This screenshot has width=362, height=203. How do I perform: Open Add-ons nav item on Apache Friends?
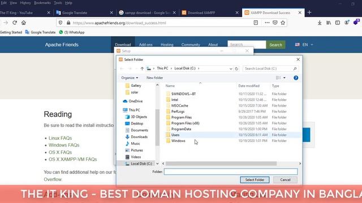[x=146, y=45]
